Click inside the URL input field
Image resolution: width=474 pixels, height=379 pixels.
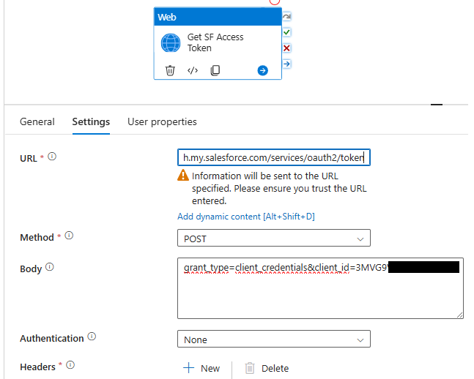273,157
